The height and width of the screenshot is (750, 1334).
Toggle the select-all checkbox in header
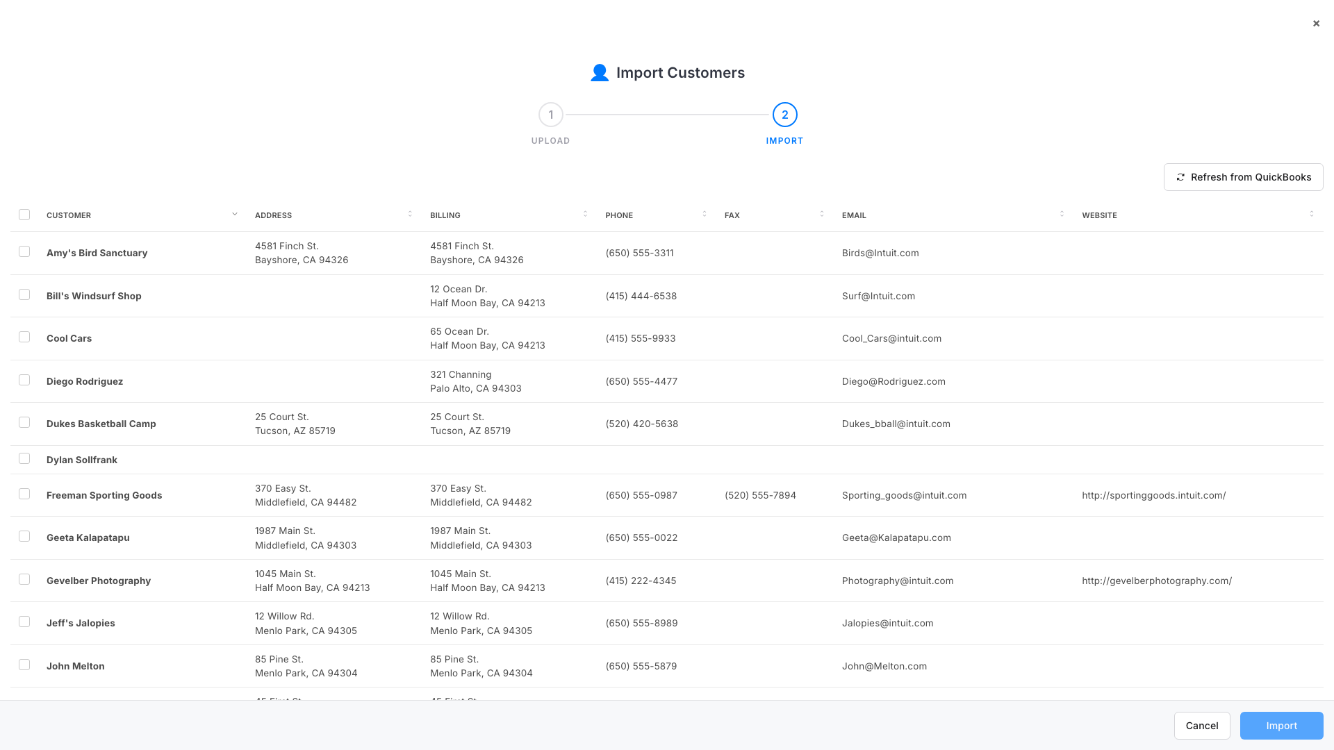click(24, 215)
